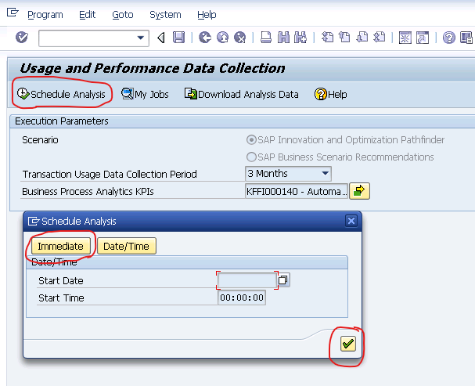
Task: Click the Business Process Analytics KPIs field
Action: pos(297,191)
